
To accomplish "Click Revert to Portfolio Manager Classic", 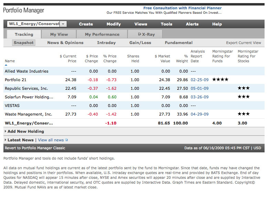I will [x=35, y=148].
